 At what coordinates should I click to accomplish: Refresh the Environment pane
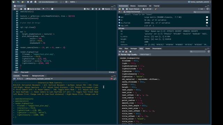208,9
